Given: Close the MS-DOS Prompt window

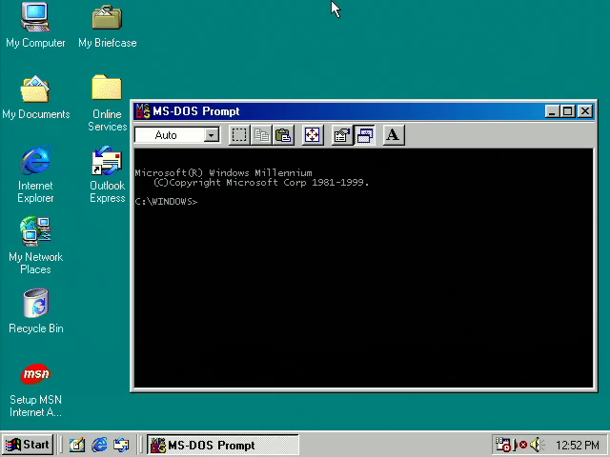Looking at the screenshot, I should (x=584, y=111).
